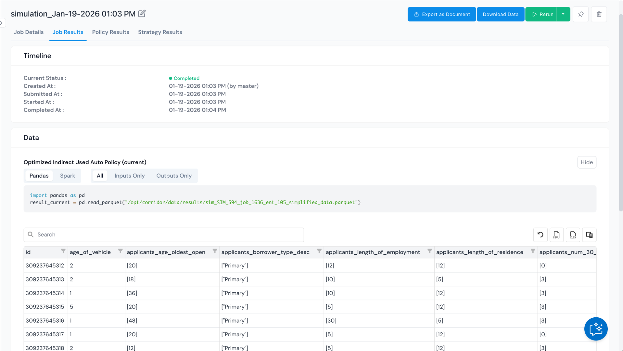Image resolution: width=623 pixels, height=351 pixels.
Task: Open the Strategy Results tab
Action: (x=160, y=32)
